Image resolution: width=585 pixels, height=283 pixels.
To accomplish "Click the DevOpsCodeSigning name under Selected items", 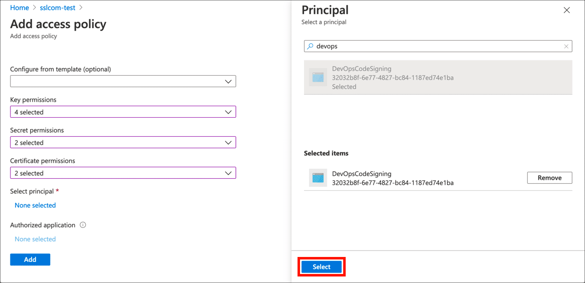I will tap(361, 174).
